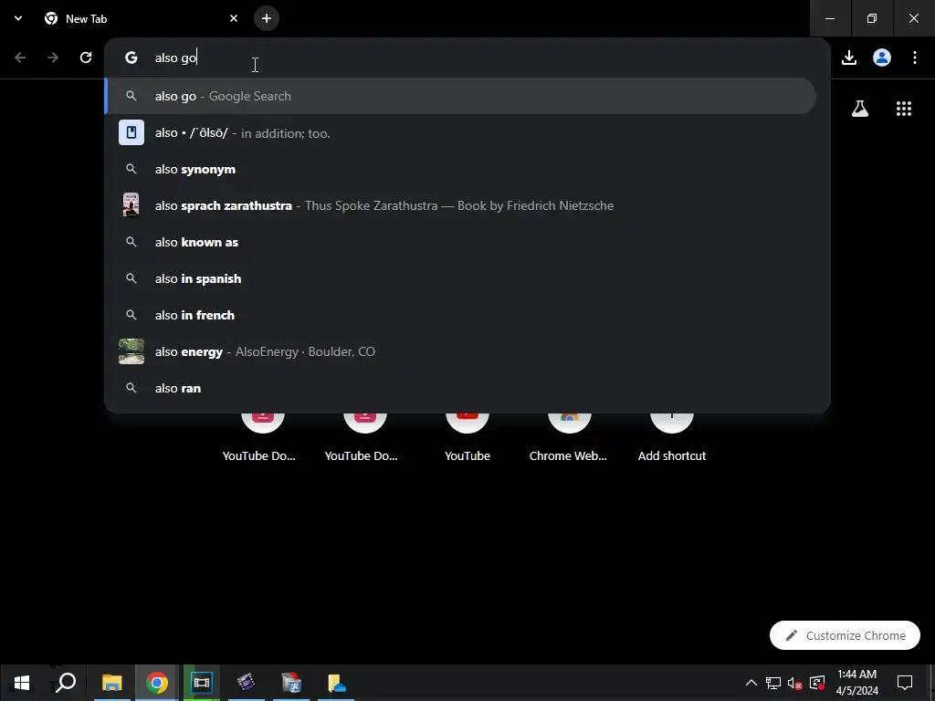Pick the 'also synonym' suggestion

[x=460, y=169]
